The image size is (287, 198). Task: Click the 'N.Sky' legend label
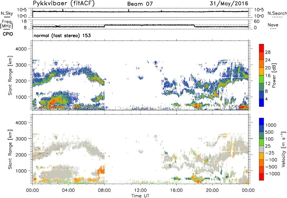[7, 13]
